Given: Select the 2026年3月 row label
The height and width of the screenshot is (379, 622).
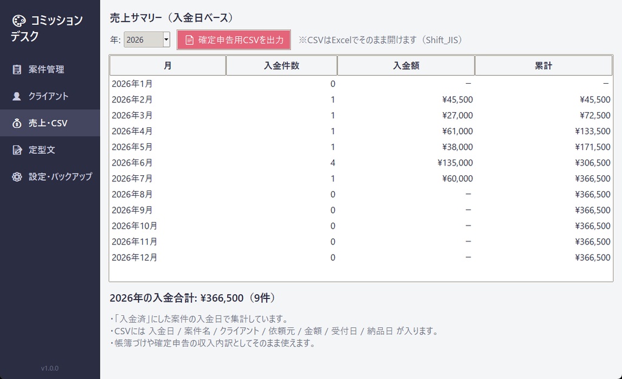Looking at the screenshot, I should click(x=132, y=115).
